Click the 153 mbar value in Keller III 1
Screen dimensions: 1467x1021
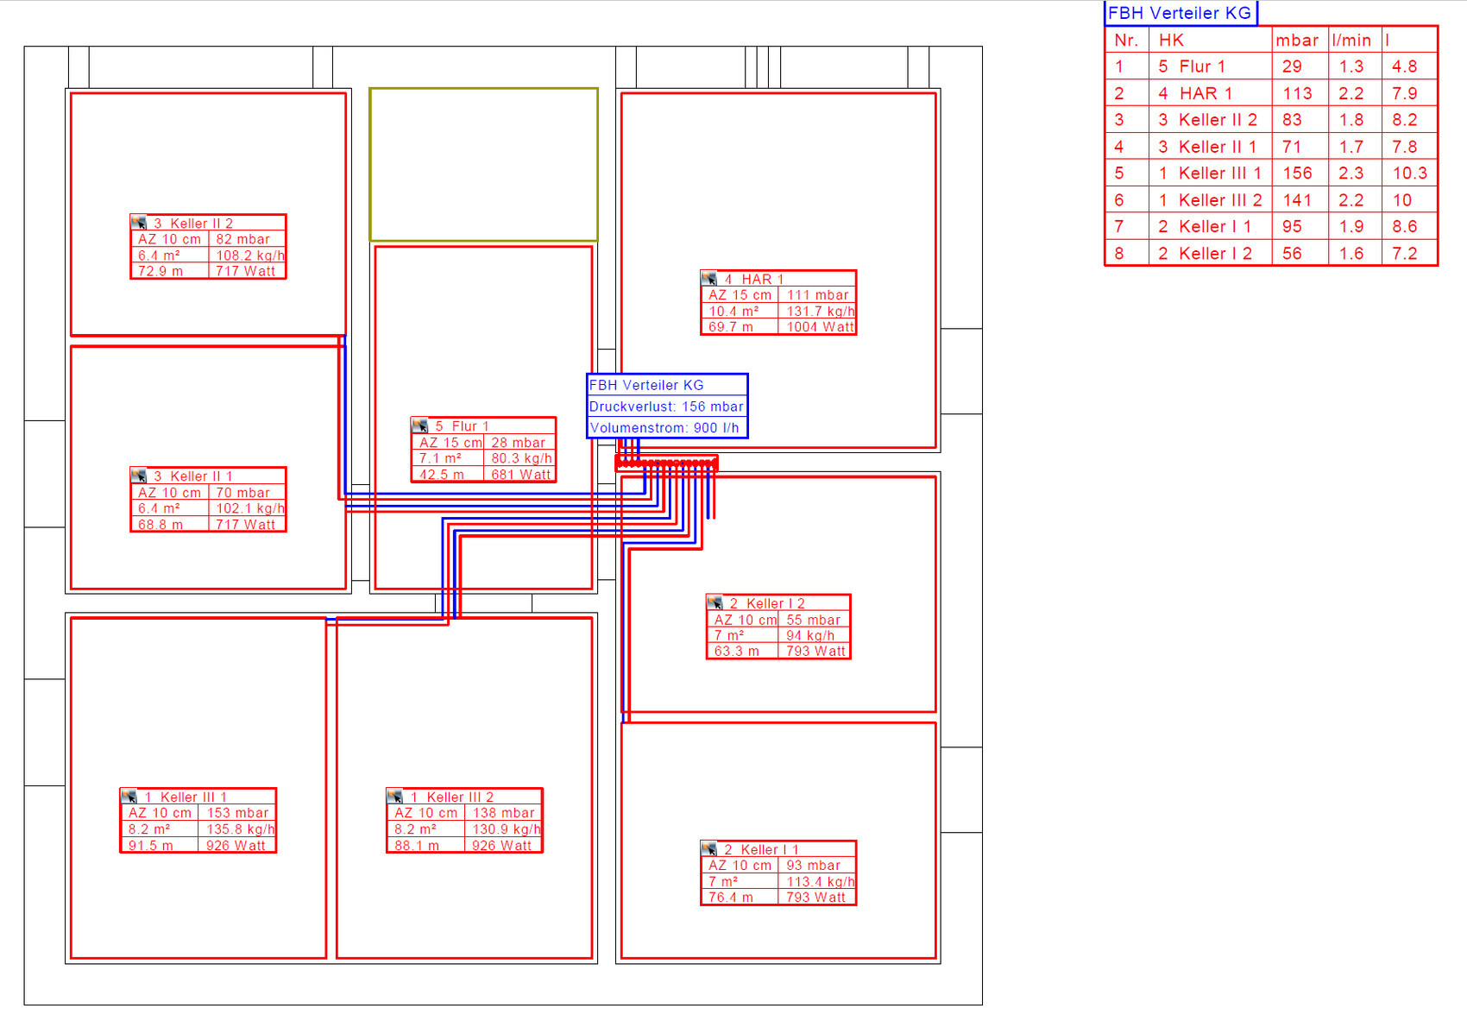click(x=237, y=813)
